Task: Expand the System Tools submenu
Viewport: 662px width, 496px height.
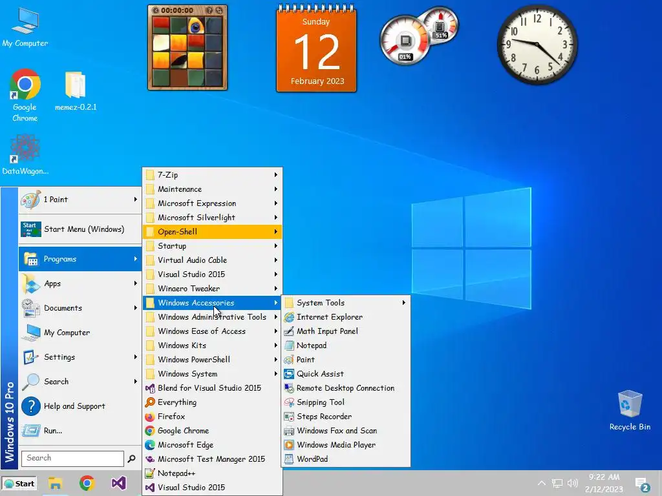Action: pyautogui.click(x=346, y=302)
